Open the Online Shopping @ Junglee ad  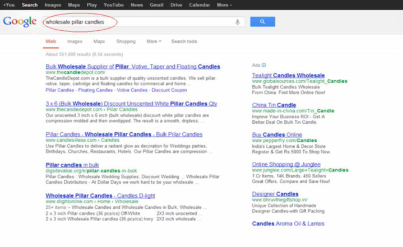(x=286, y=164)
